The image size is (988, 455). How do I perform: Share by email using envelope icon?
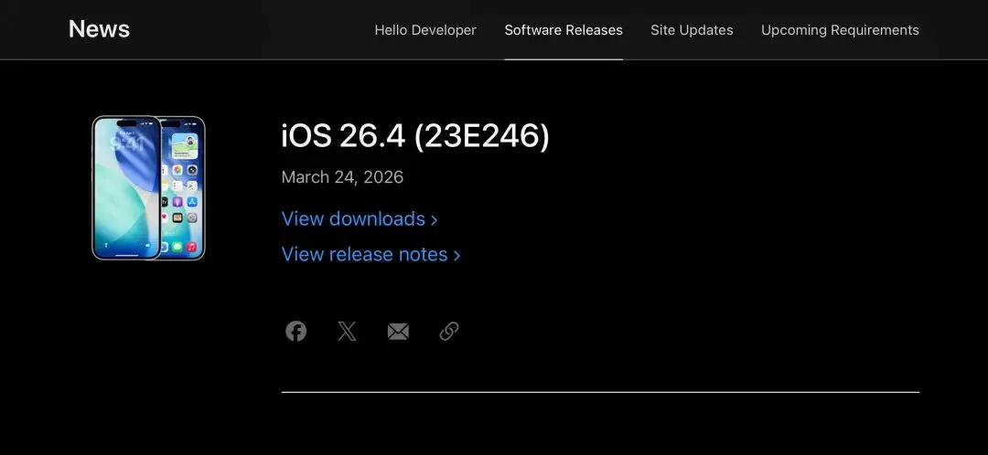[x=398, y=332]
